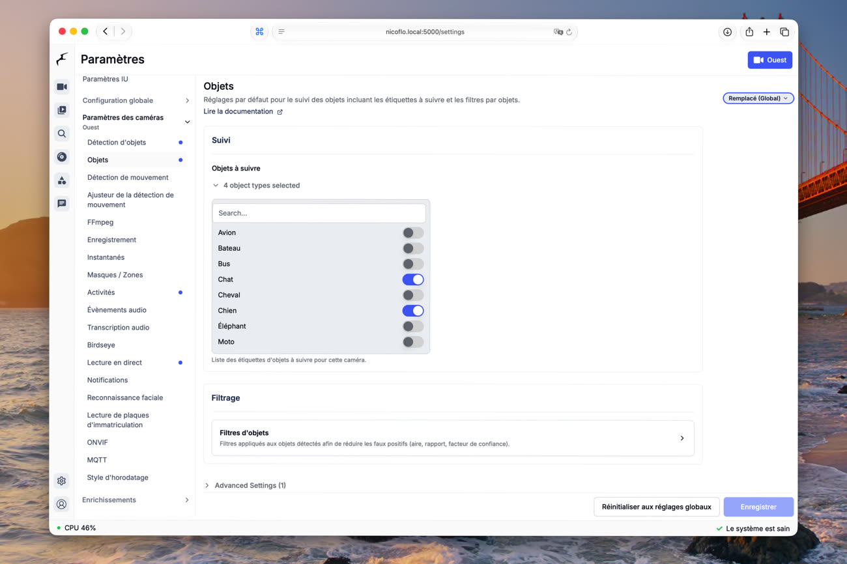Collapse the 4 object types selected list

click(256, 186)
